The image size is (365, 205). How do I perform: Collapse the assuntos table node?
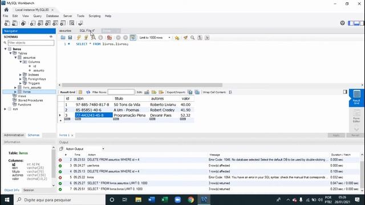15,58
